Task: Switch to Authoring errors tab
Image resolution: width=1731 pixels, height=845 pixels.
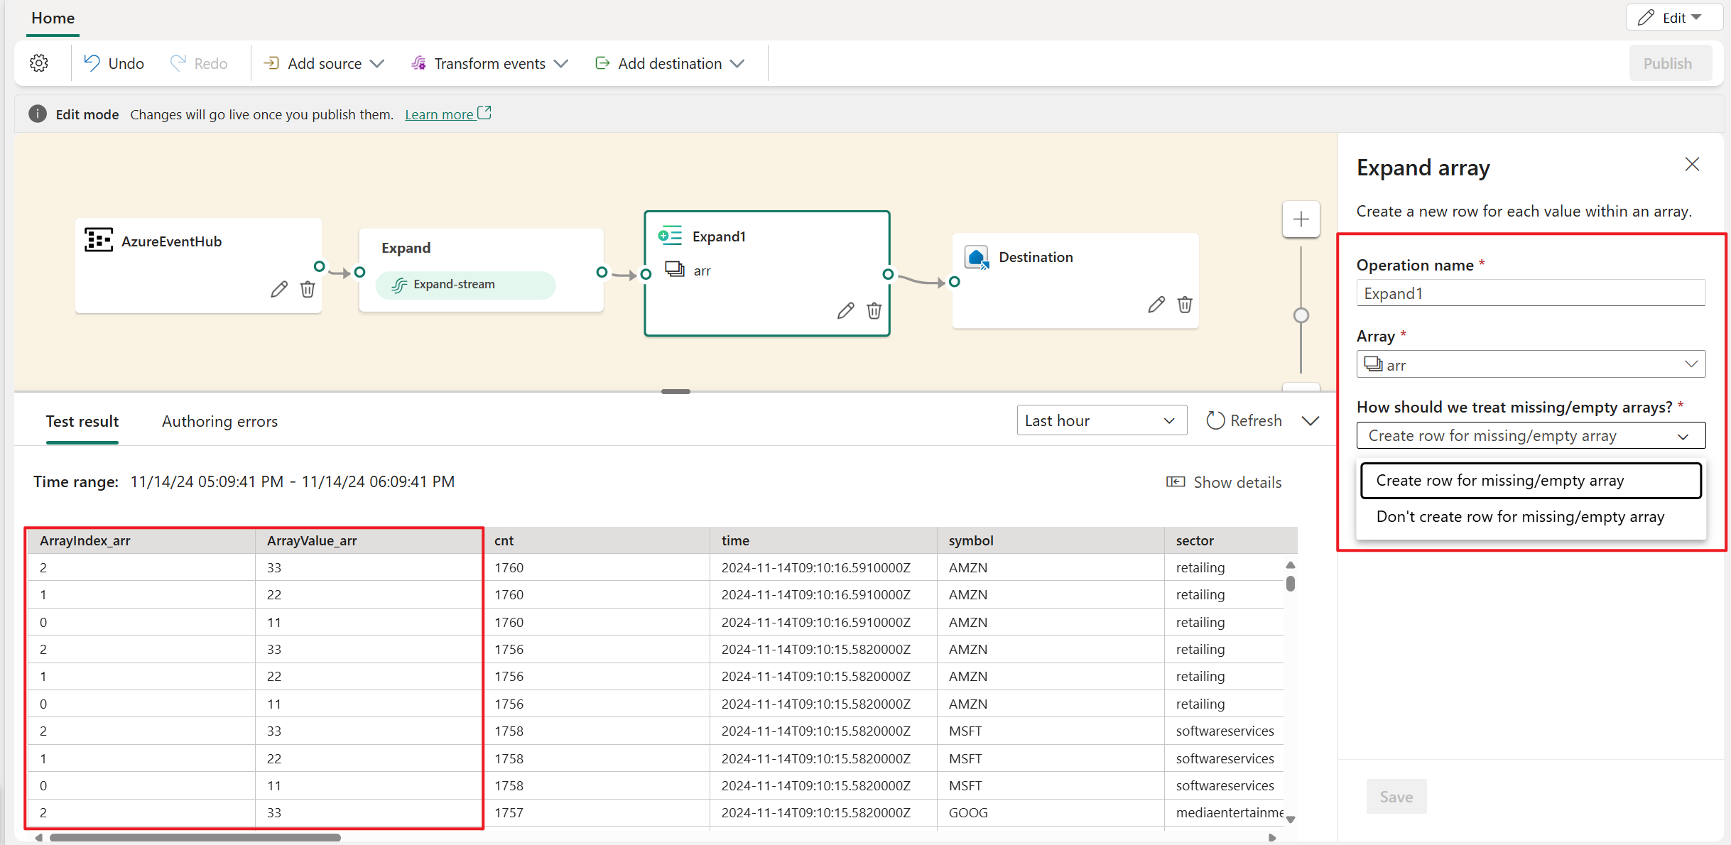Action: (x=219, y=420)
